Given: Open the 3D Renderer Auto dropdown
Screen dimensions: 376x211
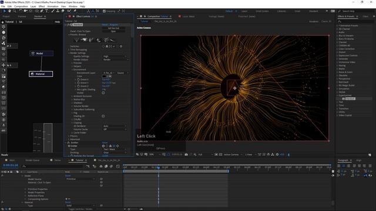Looking at the screenshot, I should (x=115, y=126).
